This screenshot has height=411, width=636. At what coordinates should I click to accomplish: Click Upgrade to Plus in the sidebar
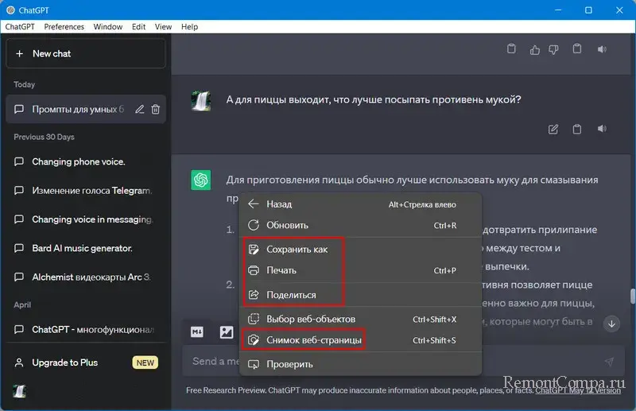click(x=65, y=363)
